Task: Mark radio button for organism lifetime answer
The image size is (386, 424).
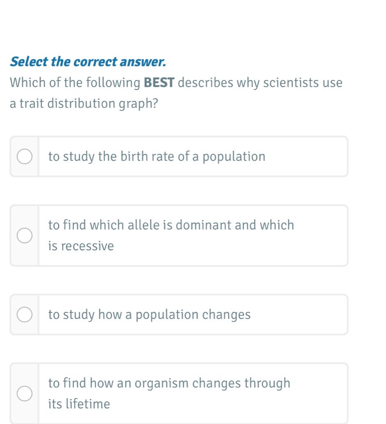Action: tap(25, 394)
